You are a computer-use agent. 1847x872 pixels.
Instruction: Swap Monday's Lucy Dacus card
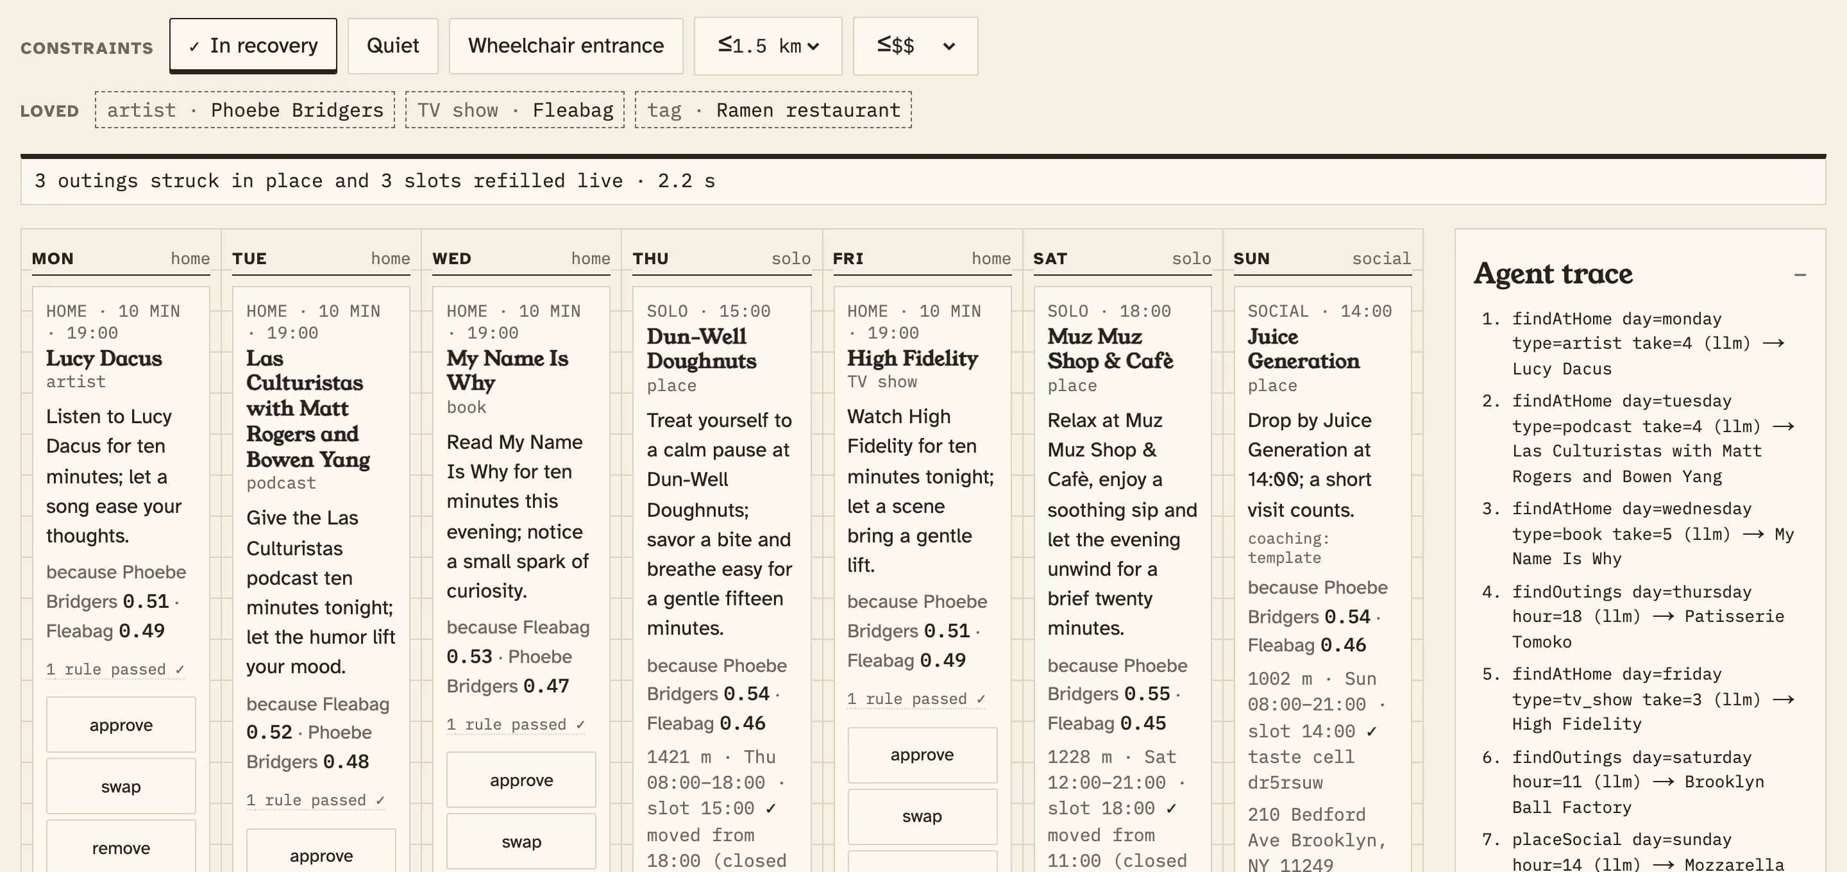pyautogui.click(x=121, y=786)
